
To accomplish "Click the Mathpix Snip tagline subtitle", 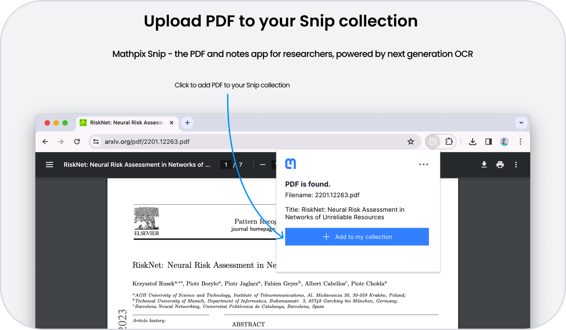I will (x=293, y=54).
